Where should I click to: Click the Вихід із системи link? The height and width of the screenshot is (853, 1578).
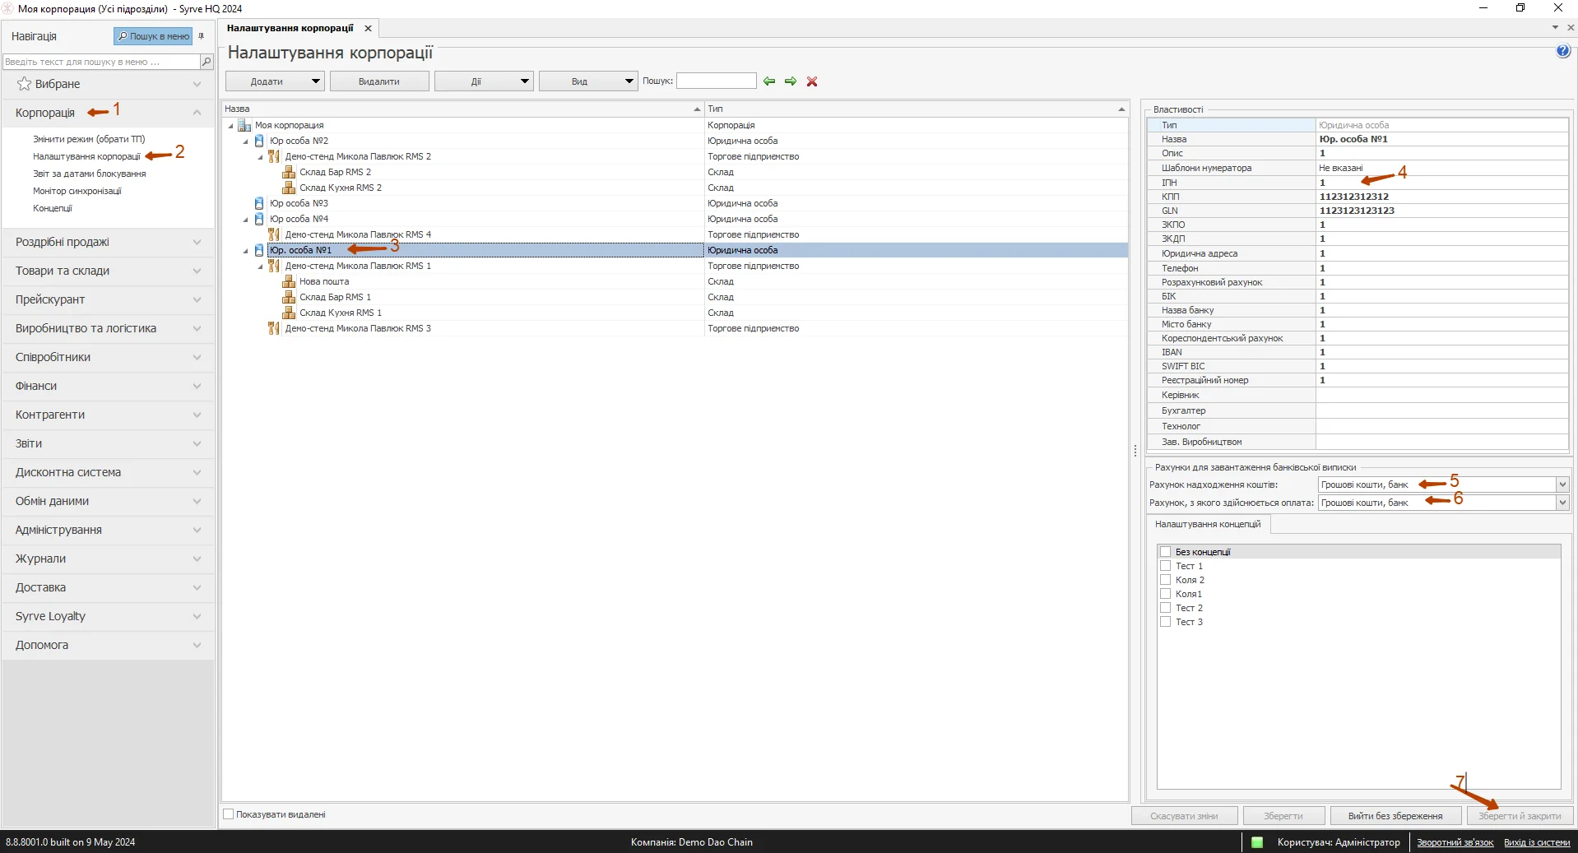(x=1536, y=842)
